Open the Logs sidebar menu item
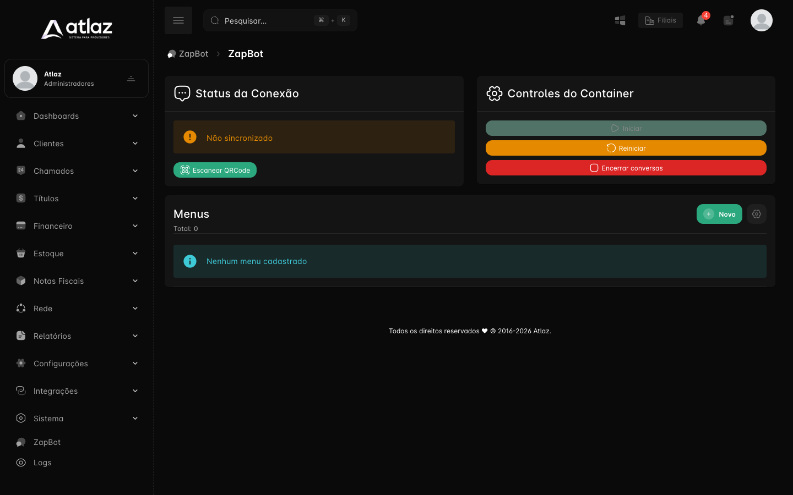Screen dimensions: 793x495 coord(77,463)
